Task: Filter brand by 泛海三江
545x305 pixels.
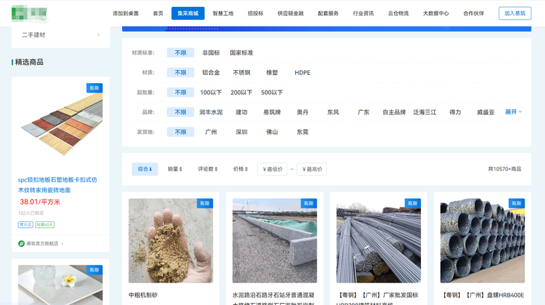Action: (x=424, y=112)
